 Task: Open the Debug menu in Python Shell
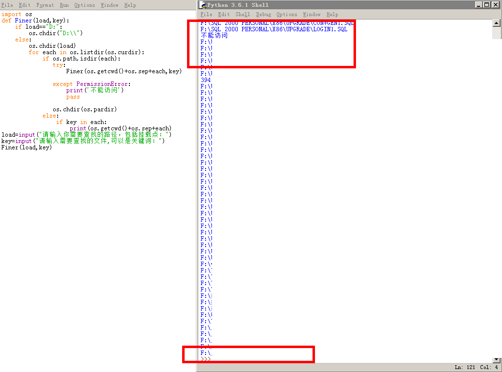click(263, 15)
